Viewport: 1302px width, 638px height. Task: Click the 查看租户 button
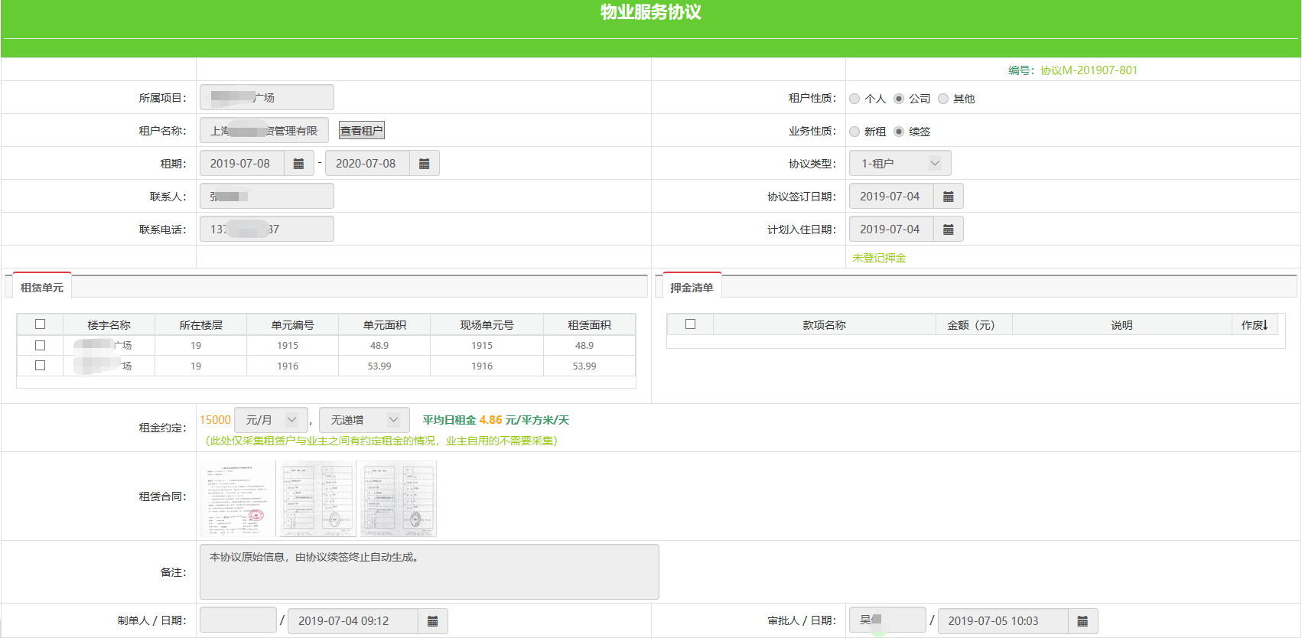(362, 131)
